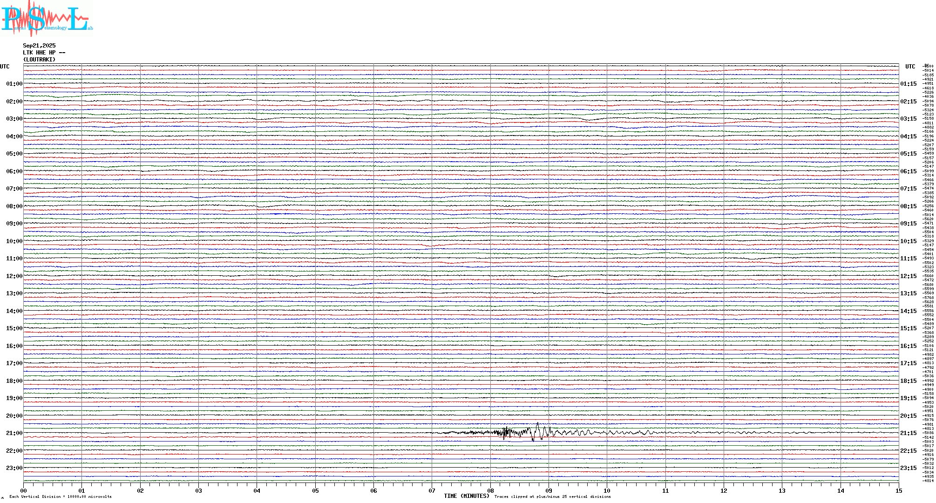Viewport: 936px width, 503px height.
Task: Click the 03:15 time label on the right
Action: pyautogui.click(x=909, y=119)
